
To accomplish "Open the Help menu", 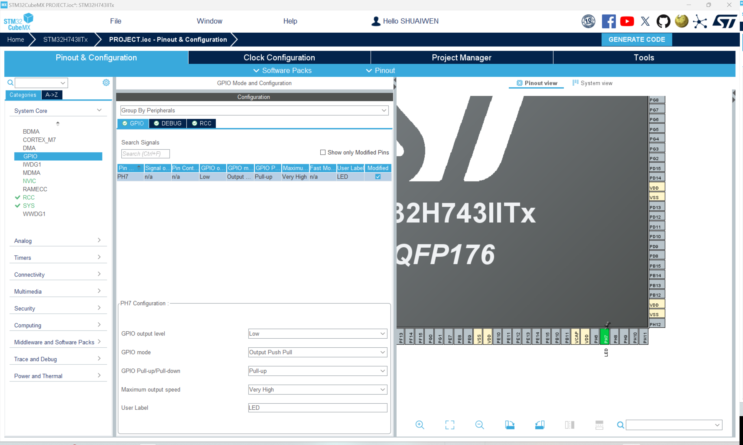I will pyautogui.click(x=290, y=21).
